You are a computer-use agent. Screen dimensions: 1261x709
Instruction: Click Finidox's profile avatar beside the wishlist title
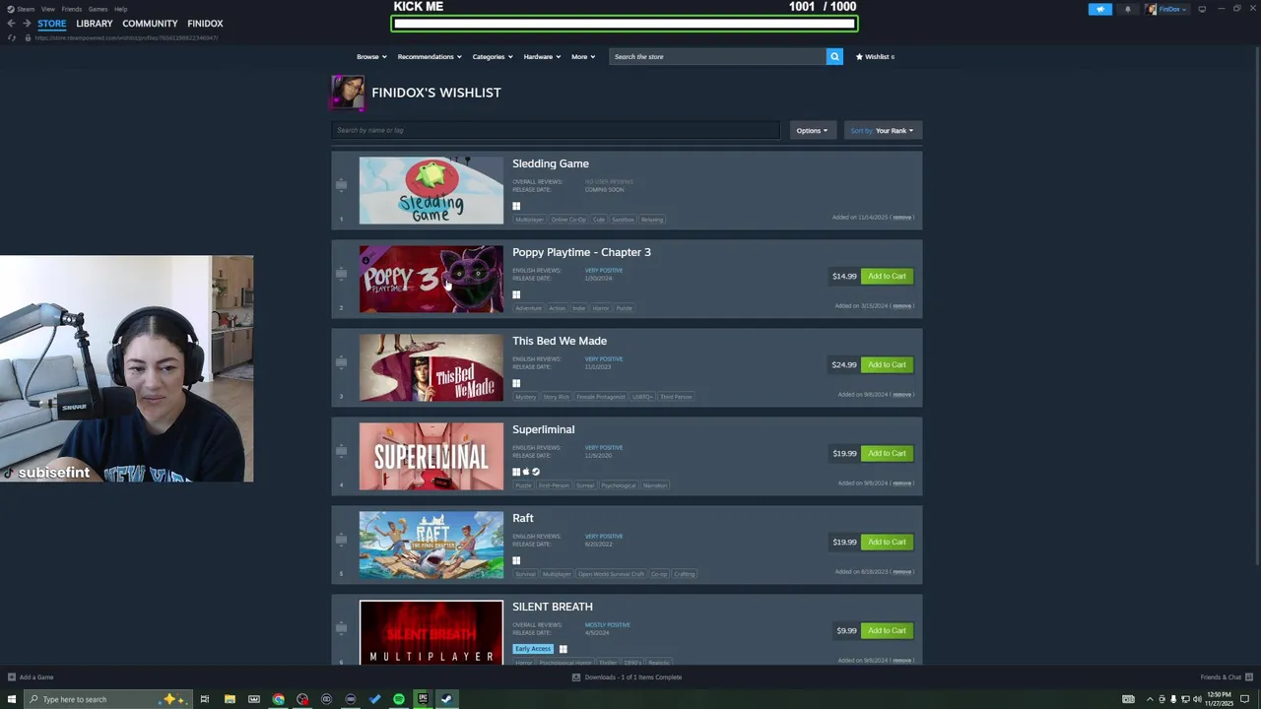tap(348, 93)
